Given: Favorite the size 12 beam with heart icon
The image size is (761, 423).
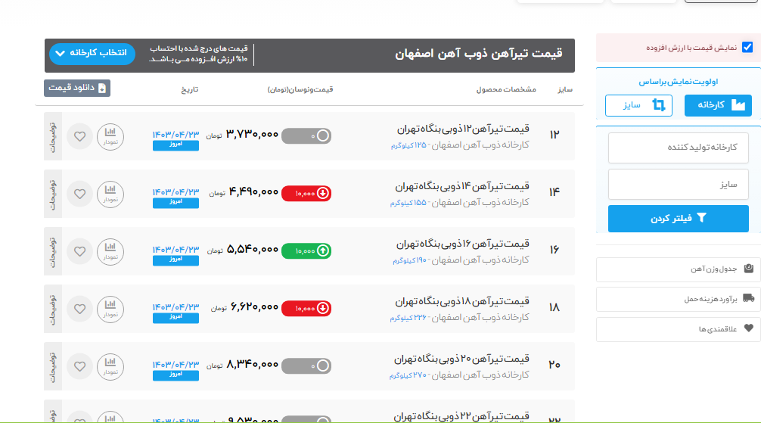Looking at the screenshot, I should pos(79,136).
